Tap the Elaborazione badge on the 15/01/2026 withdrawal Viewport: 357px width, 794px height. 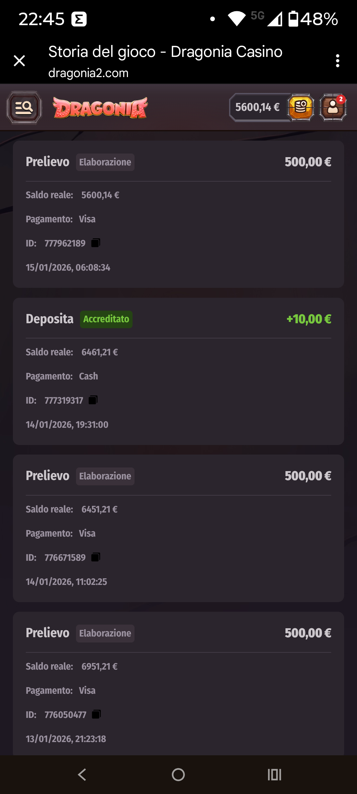click(105, 162)
